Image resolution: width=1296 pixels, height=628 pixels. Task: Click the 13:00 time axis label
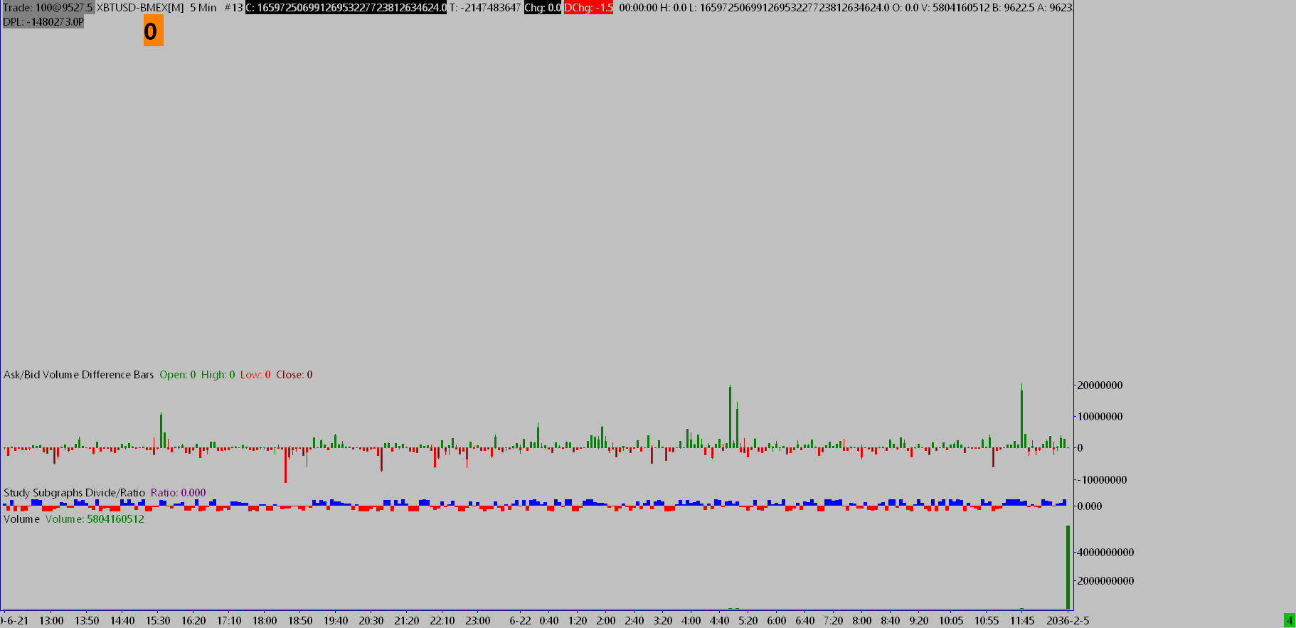point(51,620)
